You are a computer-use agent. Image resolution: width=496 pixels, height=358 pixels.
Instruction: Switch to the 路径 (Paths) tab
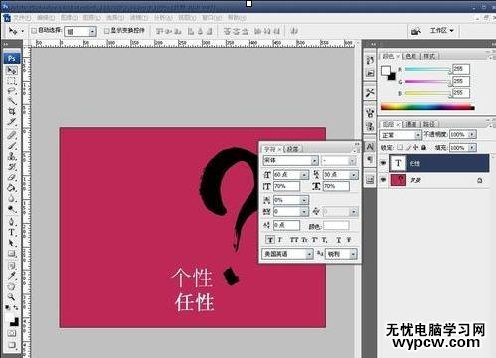click(x=429, y=124)
